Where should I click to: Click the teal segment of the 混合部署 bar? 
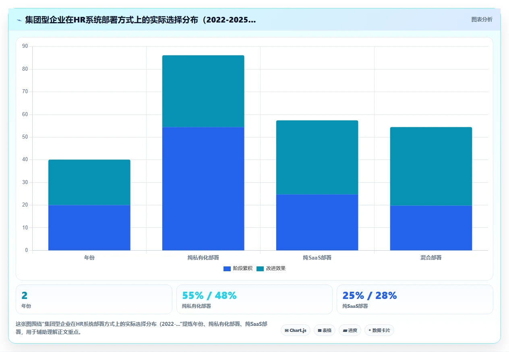point(431,166)
